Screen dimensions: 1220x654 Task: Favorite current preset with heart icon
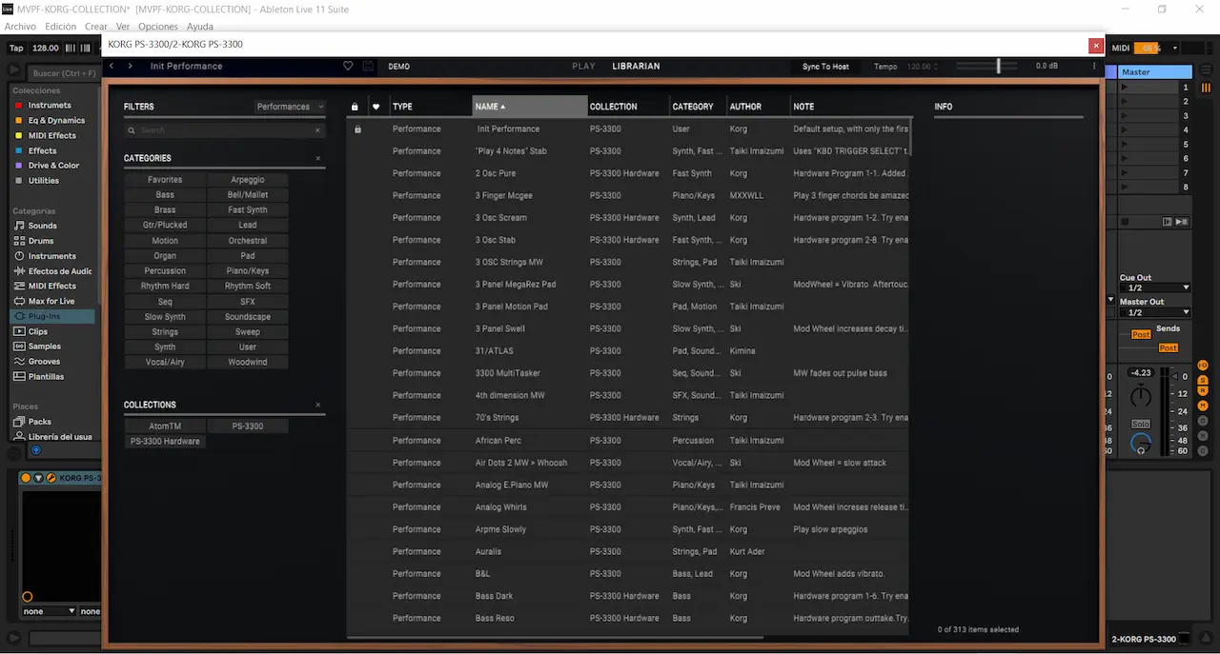pos(348,67)
